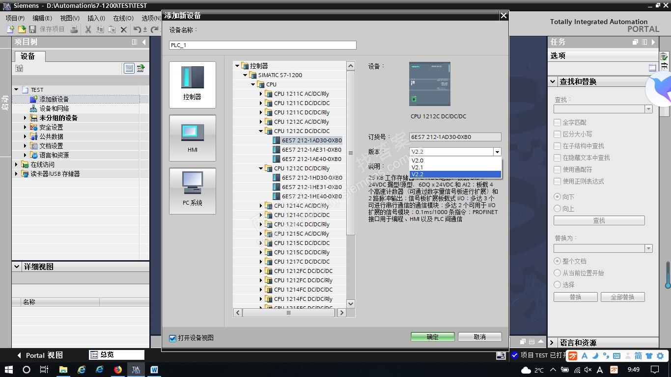Click the volume muted tray icon
671x377 pixels.
click(x=588, y=370)
